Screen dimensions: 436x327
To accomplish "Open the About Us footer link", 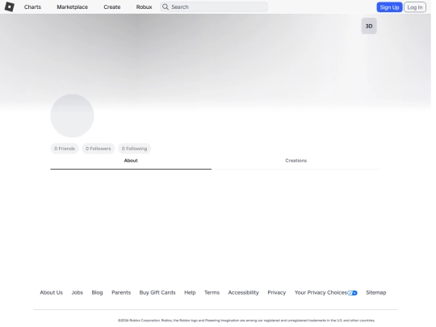I will click(x=52, y=292).
